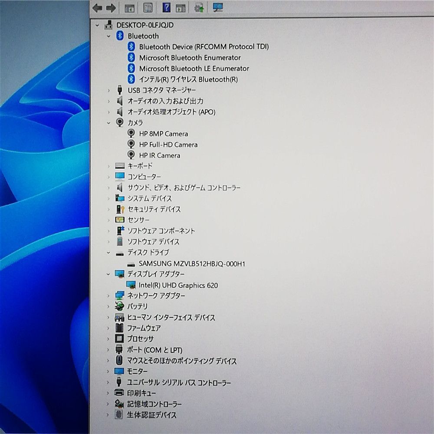The height and width of the screenshot is (434, 434).
Task: Click the Forward arrow in the toolbar
Action: click(x=111, y=8)
